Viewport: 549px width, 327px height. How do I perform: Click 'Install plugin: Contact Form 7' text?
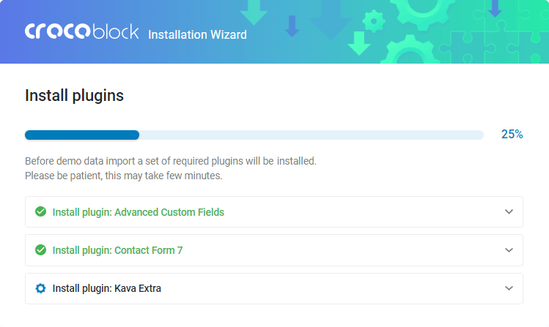[117, 250]
